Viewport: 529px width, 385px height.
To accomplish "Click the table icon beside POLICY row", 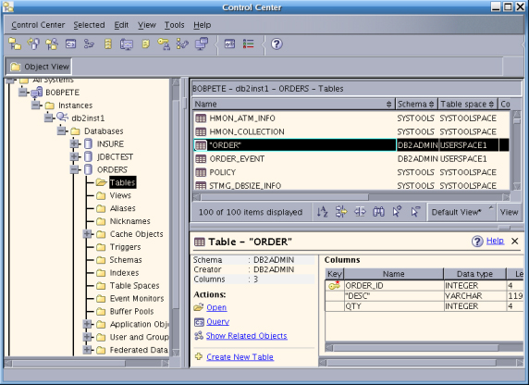I will pos(201,172).
